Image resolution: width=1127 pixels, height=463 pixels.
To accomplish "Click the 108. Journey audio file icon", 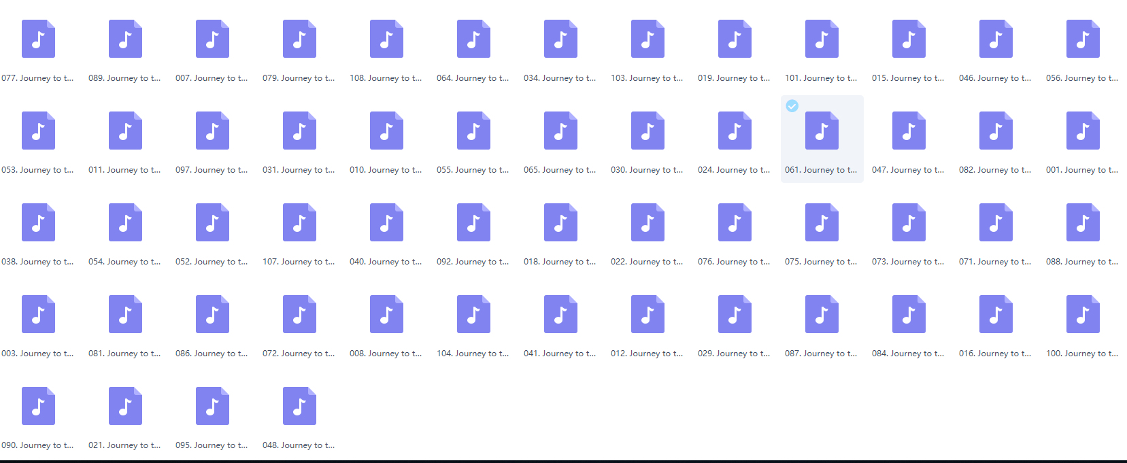I will (386, 39).
